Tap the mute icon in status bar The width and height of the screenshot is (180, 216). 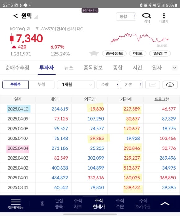(154, 5)
